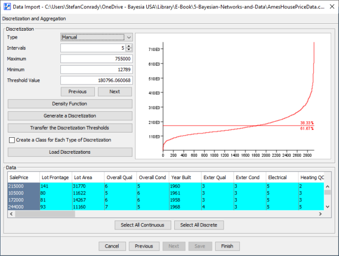
Task: Click the bottom Previous wizard button
Action: (x=144, y=246)
